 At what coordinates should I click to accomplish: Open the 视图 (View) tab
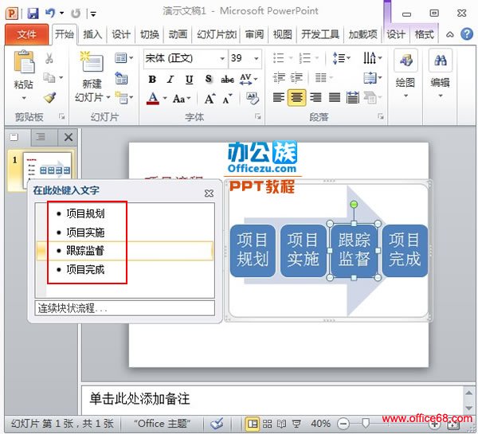282,34
